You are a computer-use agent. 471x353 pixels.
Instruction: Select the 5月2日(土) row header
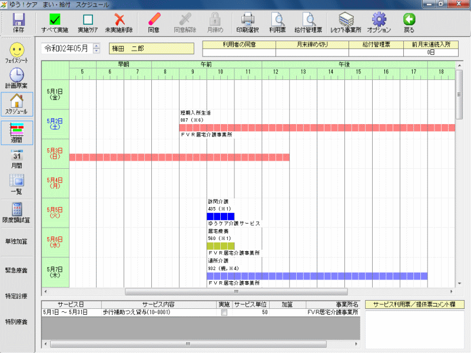pos(55,124)
